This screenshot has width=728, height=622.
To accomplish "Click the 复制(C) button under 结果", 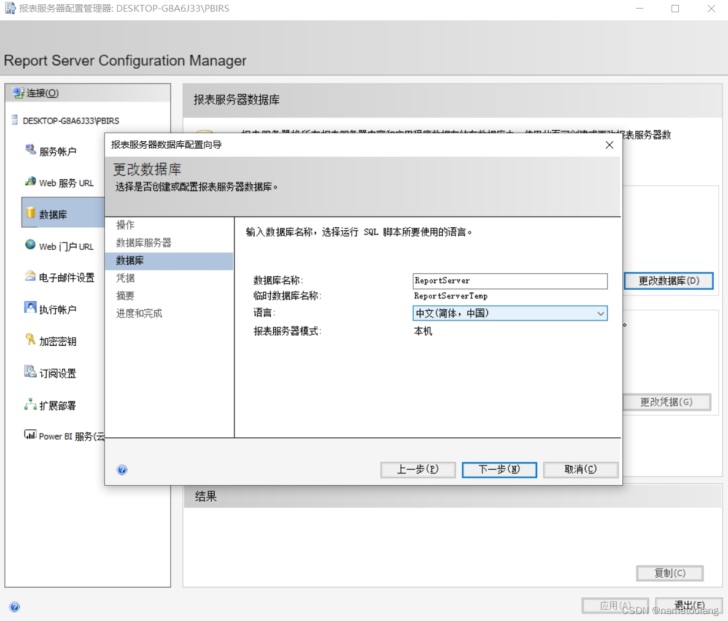I will click(x=669, y=573).
